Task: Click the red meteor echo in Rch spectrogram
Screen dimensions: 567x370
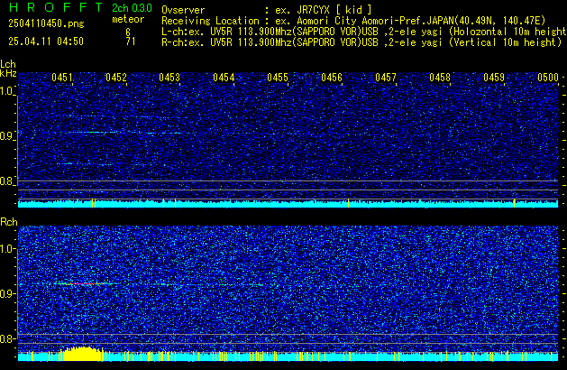Action: click(x=82, y=284)
